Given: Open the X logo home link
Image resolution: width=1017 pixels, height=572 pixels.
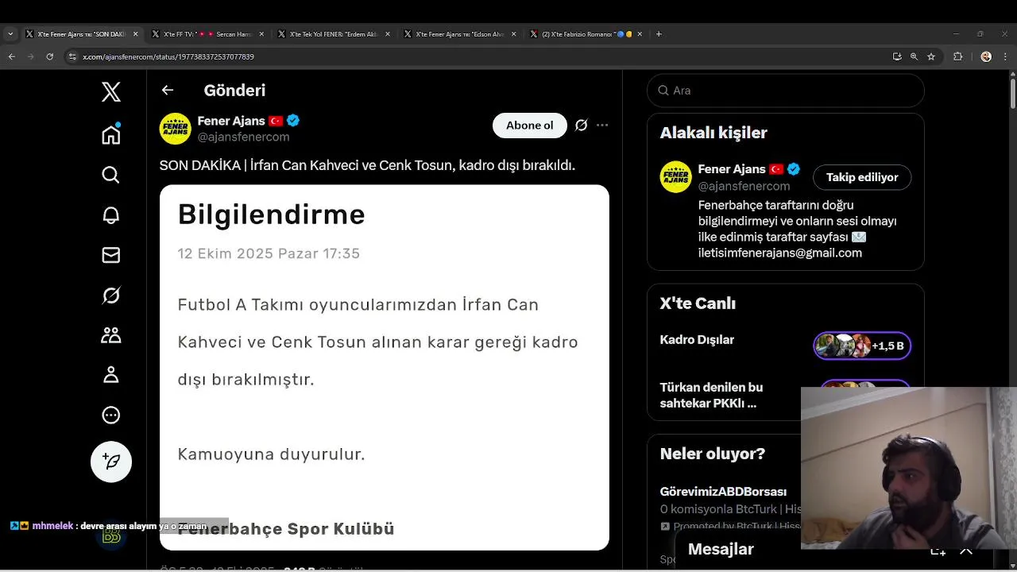Looking at the screenshot, I should point(111,92).
